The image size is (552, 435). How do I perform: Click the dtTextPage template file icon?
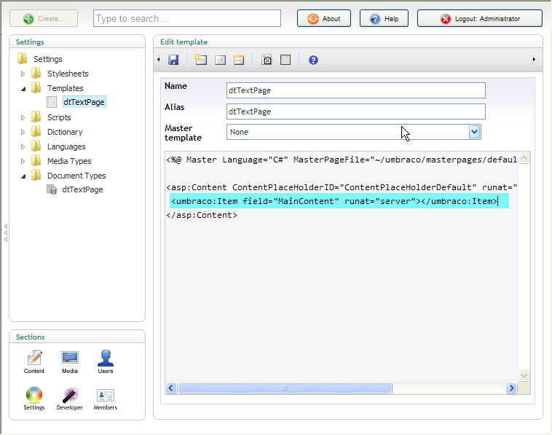tap(52, 102)
